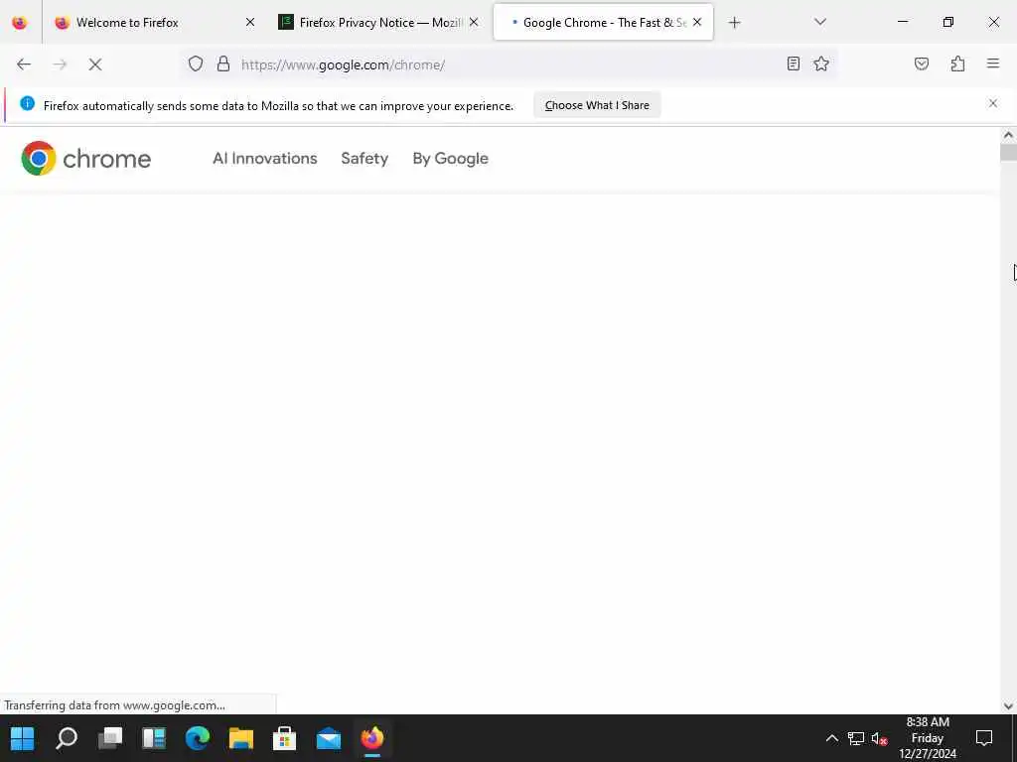Click the Firefox View icon in tab bar
Viewport: 1017px width, 762px height.
point(20,22)
